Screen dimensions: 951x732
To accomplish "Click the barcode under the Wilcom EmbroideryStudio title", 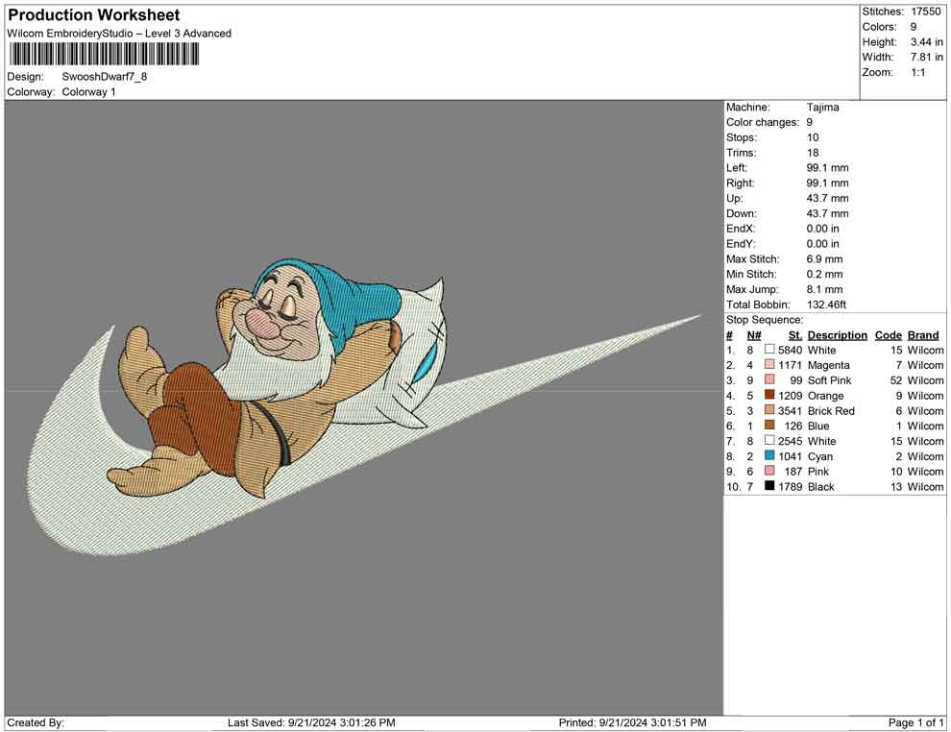I will click(x=105, y=54).
